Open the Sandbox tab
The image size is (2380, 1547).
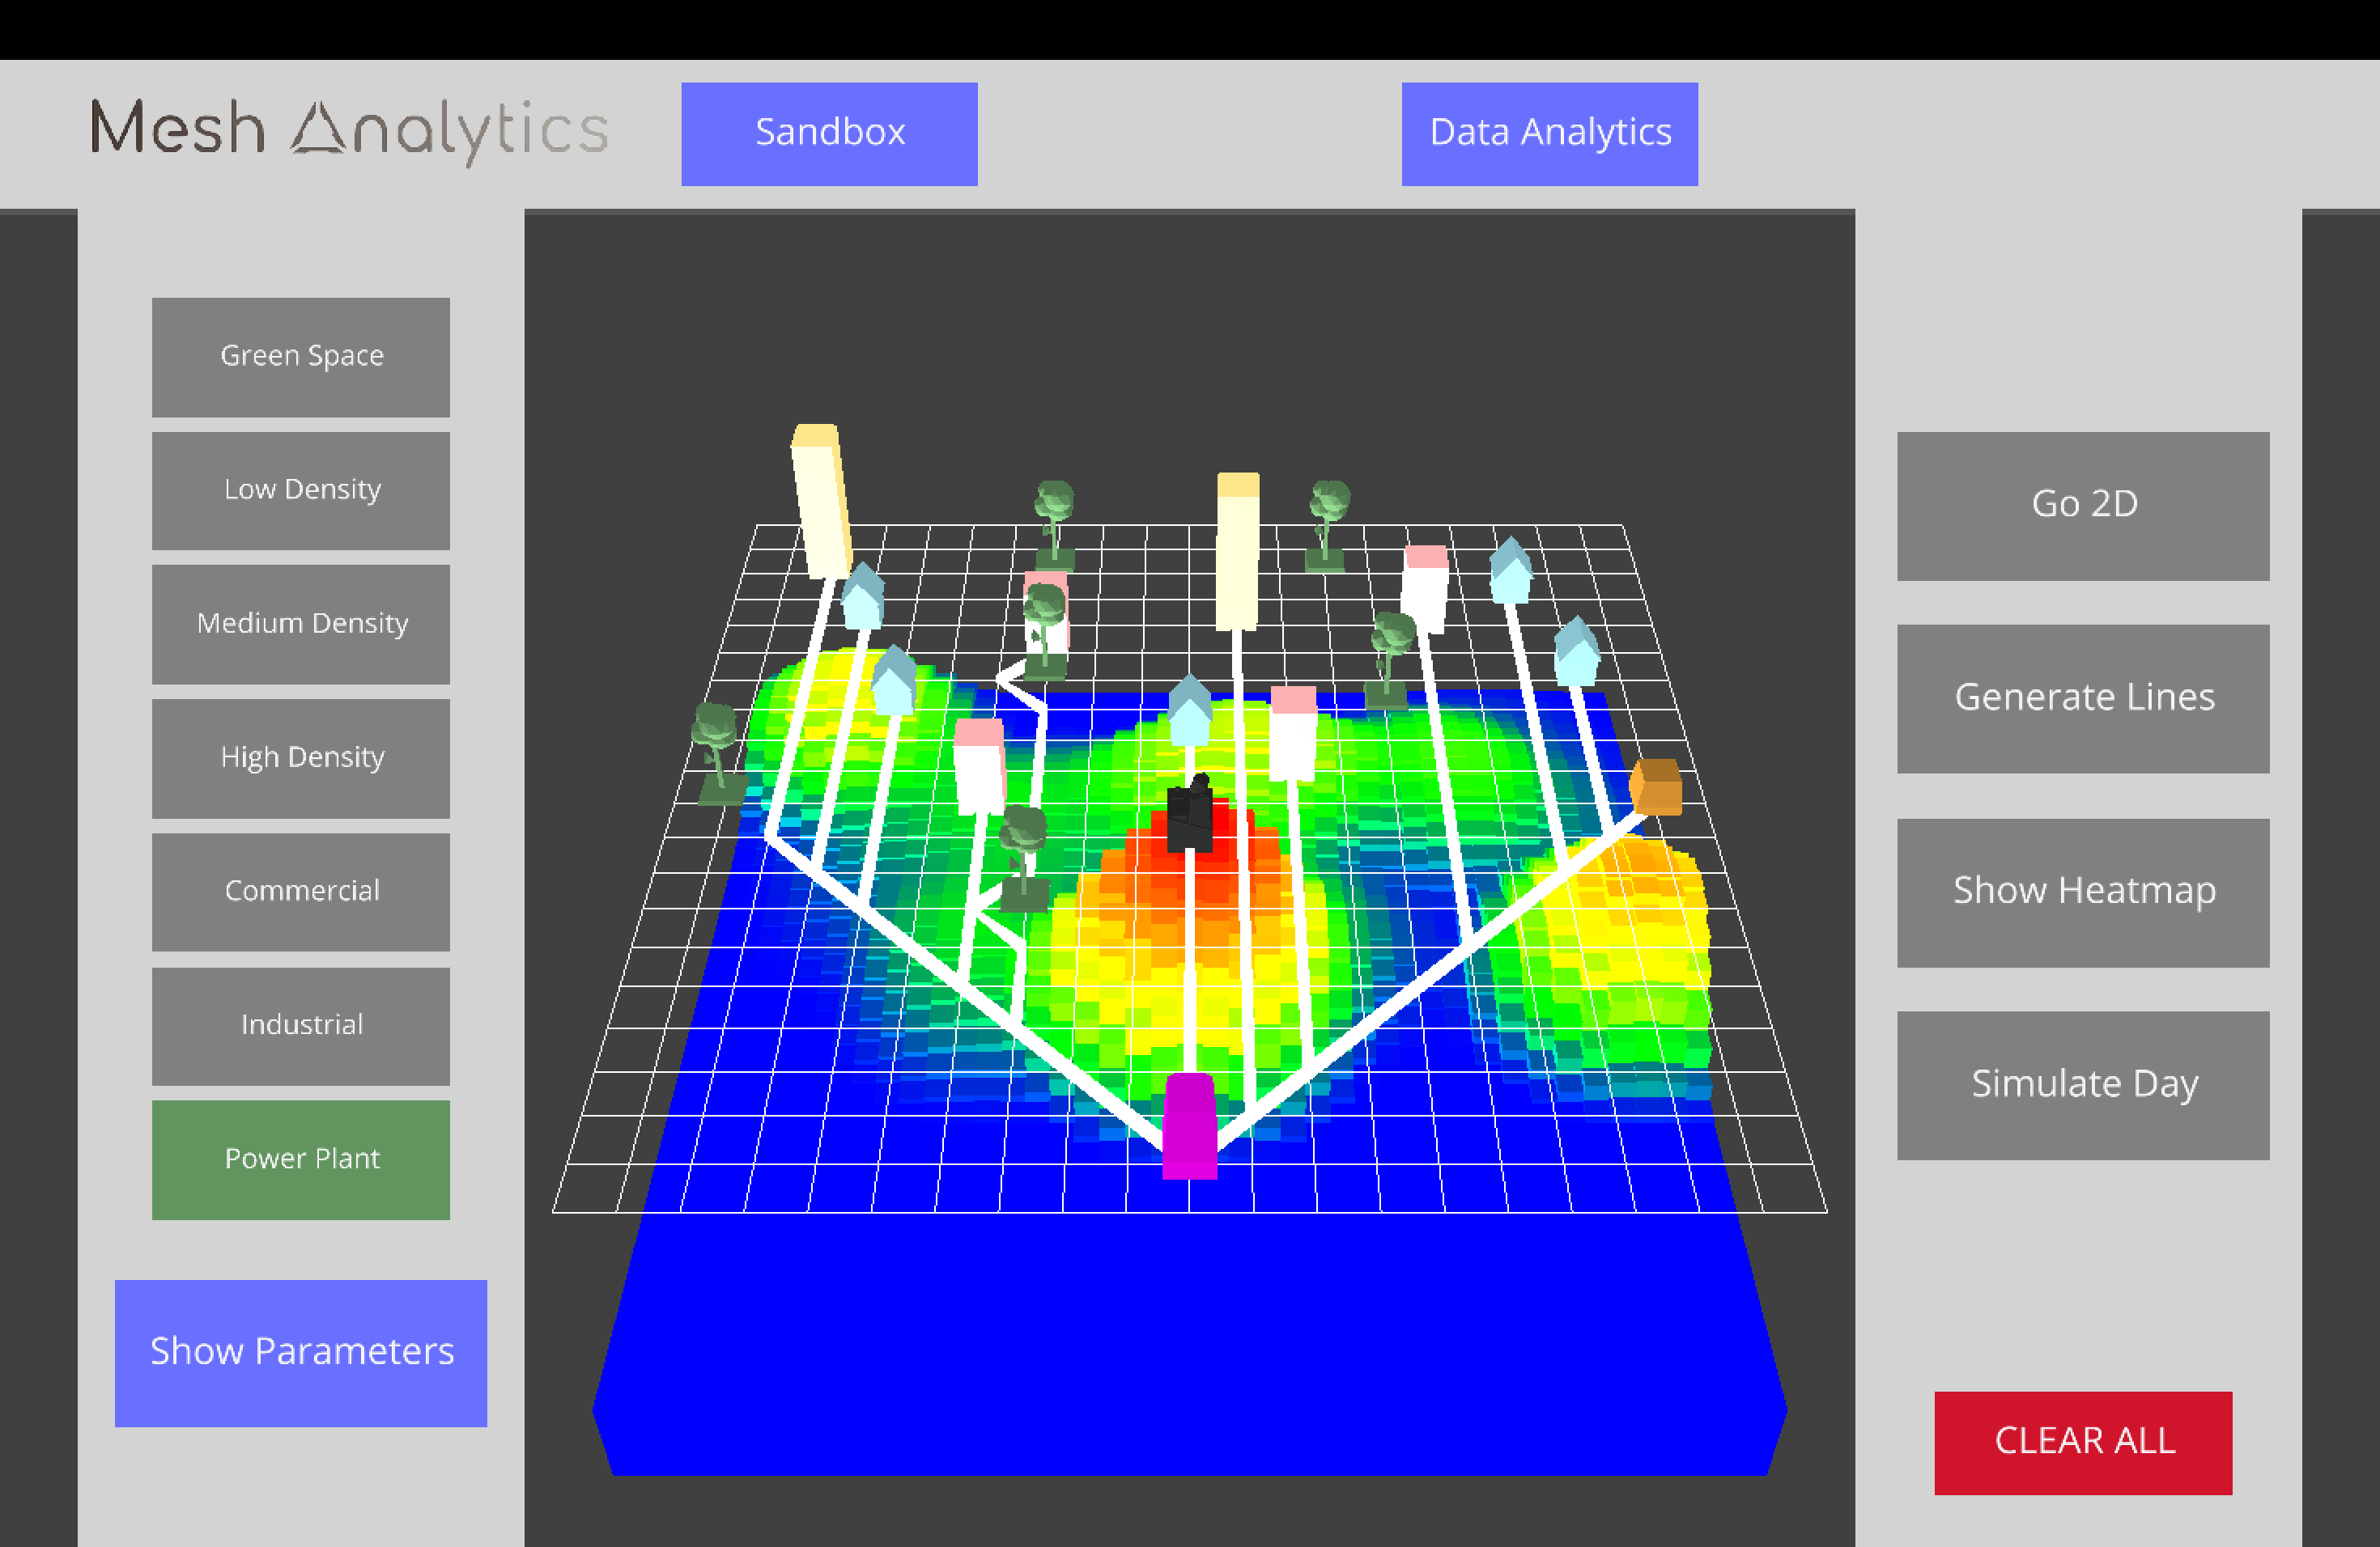829,134
